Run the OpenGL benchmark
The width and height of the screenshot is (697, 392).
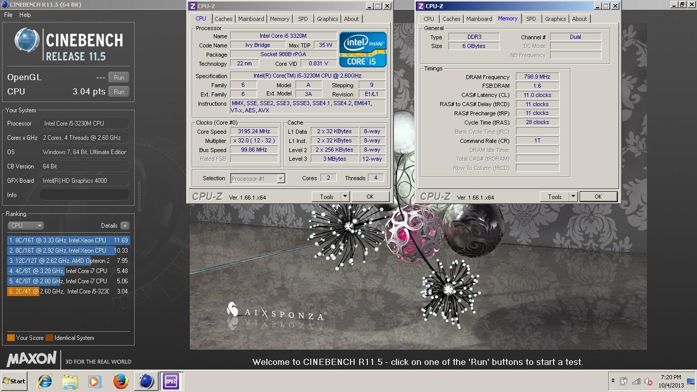[x=119, y=78]
